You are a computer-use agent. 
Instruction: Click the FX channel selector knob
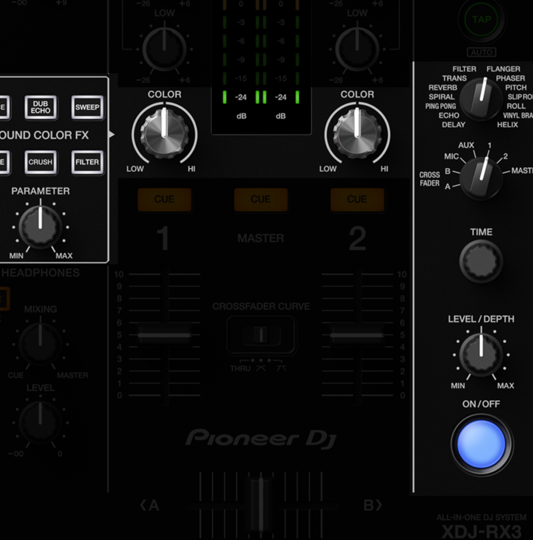(x=481, y=178)
